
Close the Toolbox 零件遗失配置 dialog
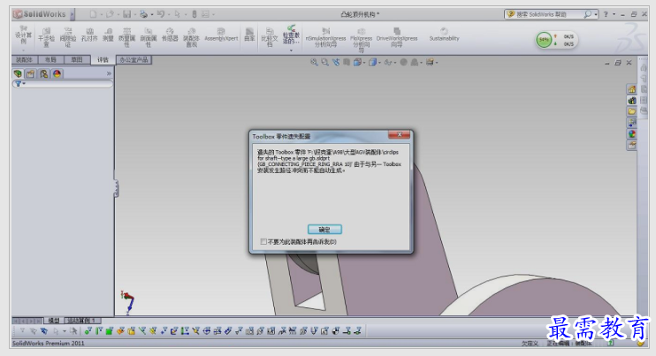pyautogui.click(x=399, y=134)
